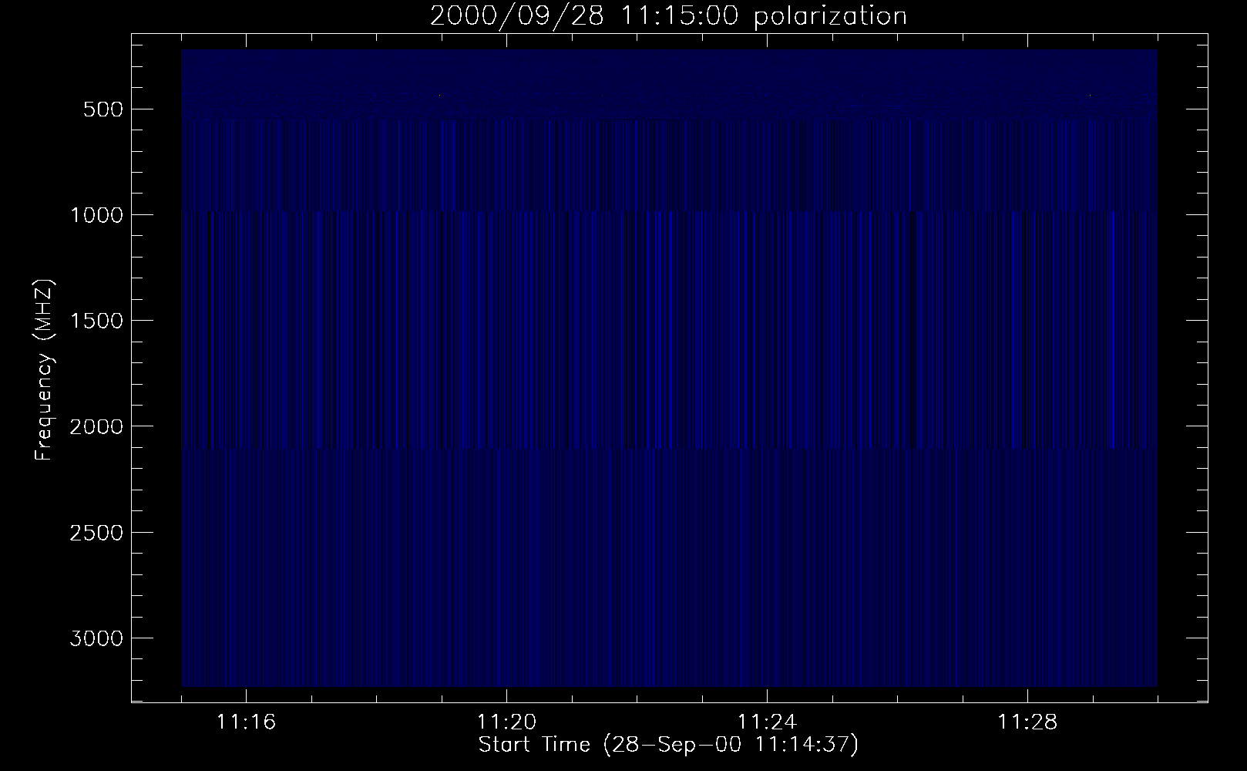This screenshot has height=771, width=1247.
Task: Click the 11:20 time tick label
Action: tap(506, 723)
